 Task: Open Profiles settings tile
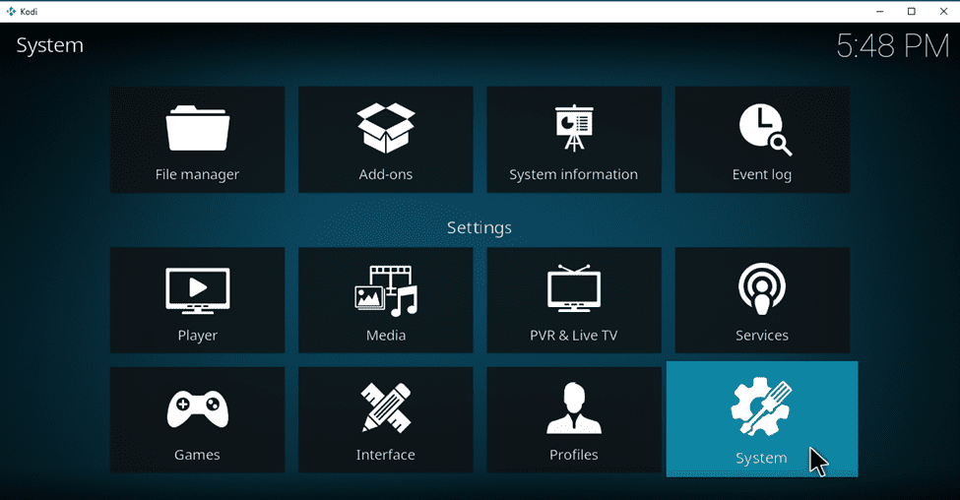point(574,420)
